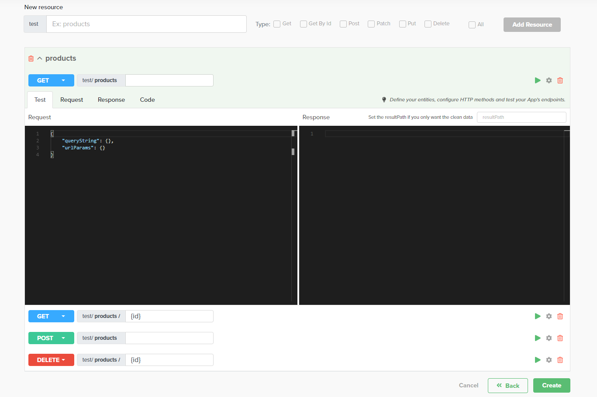The height and width of the screenshot is (397, 597).
Task: Open settings gear for GET products/{id}
Action: pyautogui.click(x=549, y=316)
